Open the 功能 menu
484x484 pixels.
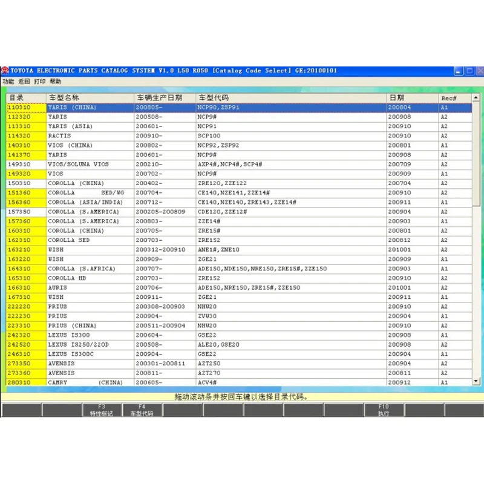pyautogui.click(x=8, y=82)
